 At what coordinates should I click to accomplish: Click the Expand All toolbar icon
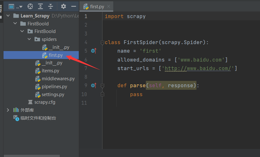point(40,6)
